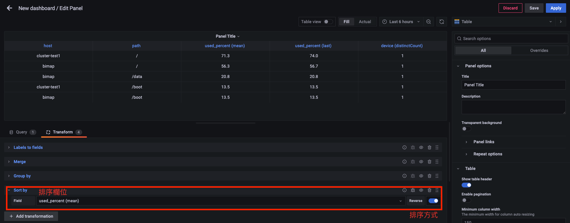Hide the Sort by transformation

point(421,190)
